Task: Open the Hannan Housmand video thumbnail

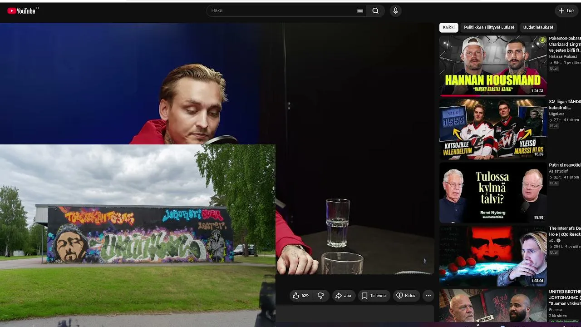Action: (493, 65)
